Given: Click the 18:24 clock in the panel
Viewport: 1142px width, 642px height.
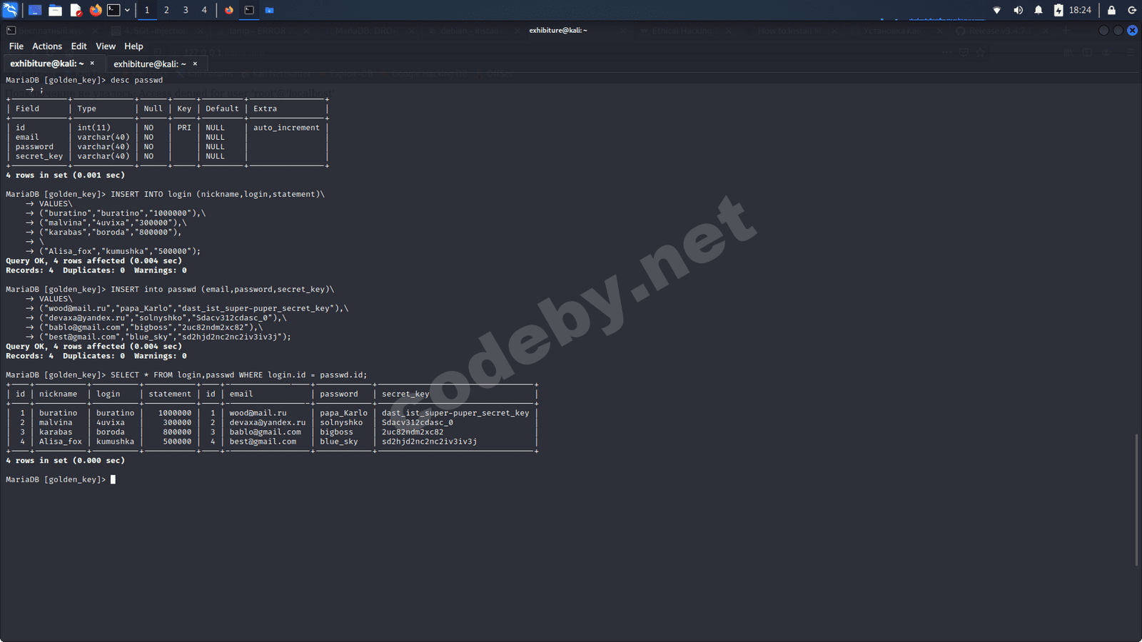Looking at the screenshot, I should 1080,10.
